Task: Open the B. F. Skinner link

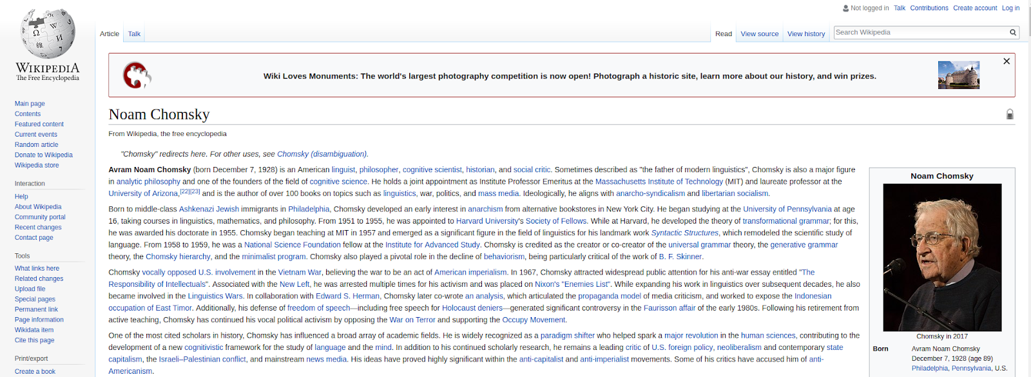Action: tap(680, 256)
